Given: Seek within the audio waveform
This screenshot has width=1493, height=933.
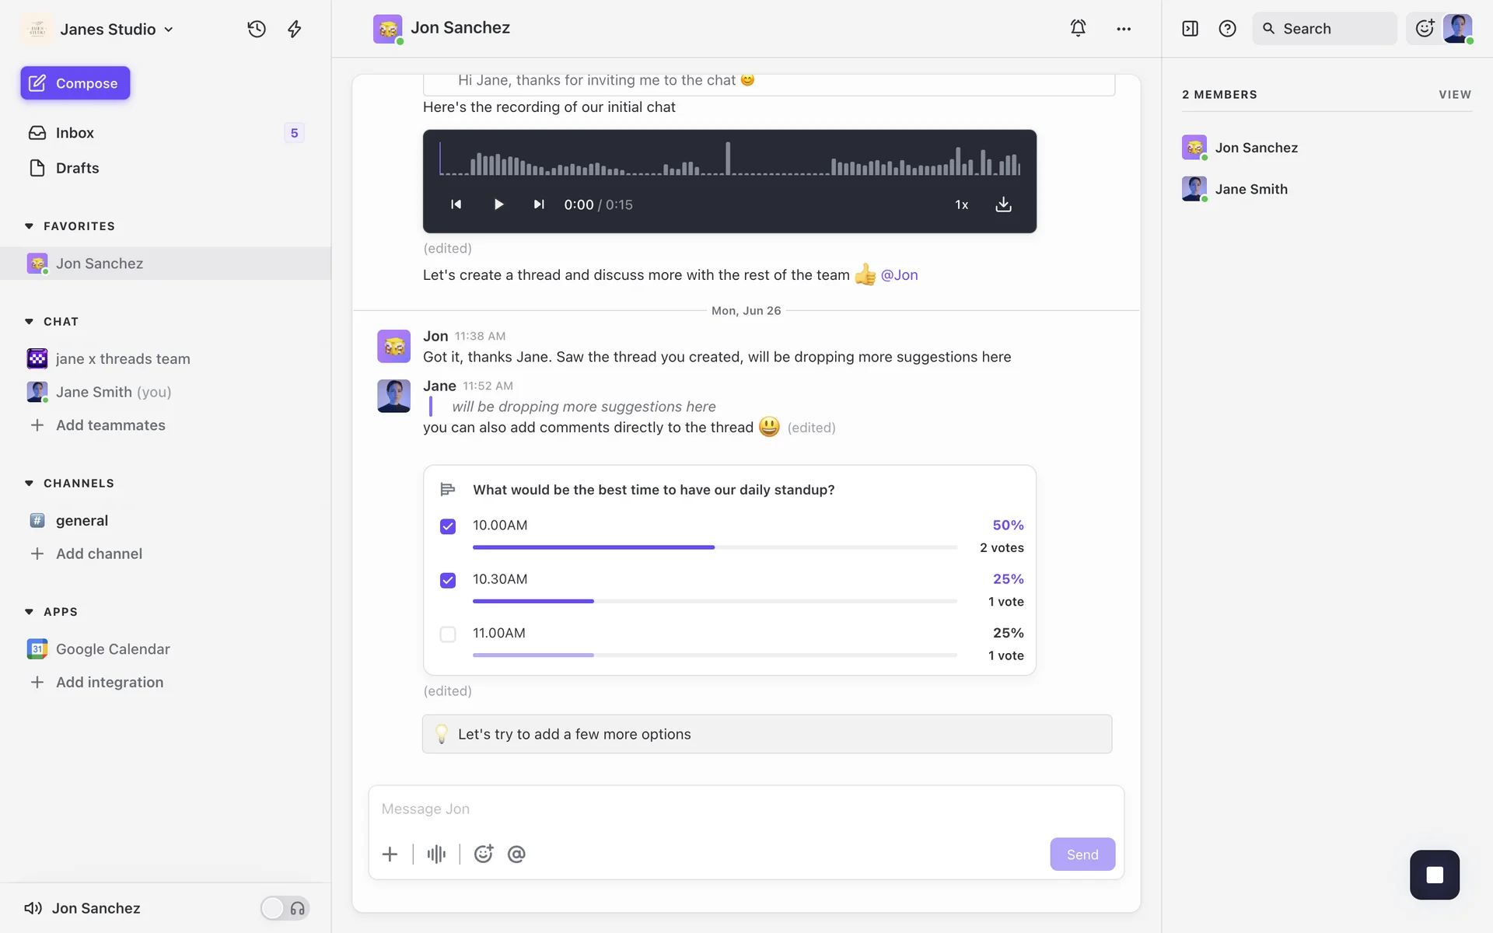Looking at the screenshot, I should (729, 159).
